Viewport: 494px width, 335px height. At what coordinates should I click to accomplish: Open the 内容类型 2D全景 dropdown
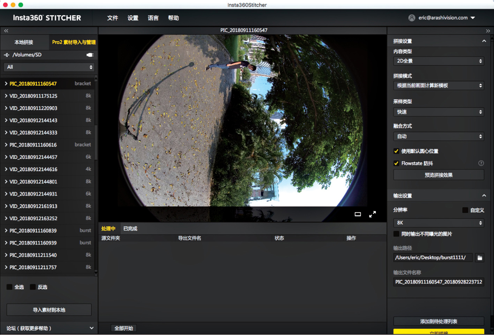(x=439, y=61)
